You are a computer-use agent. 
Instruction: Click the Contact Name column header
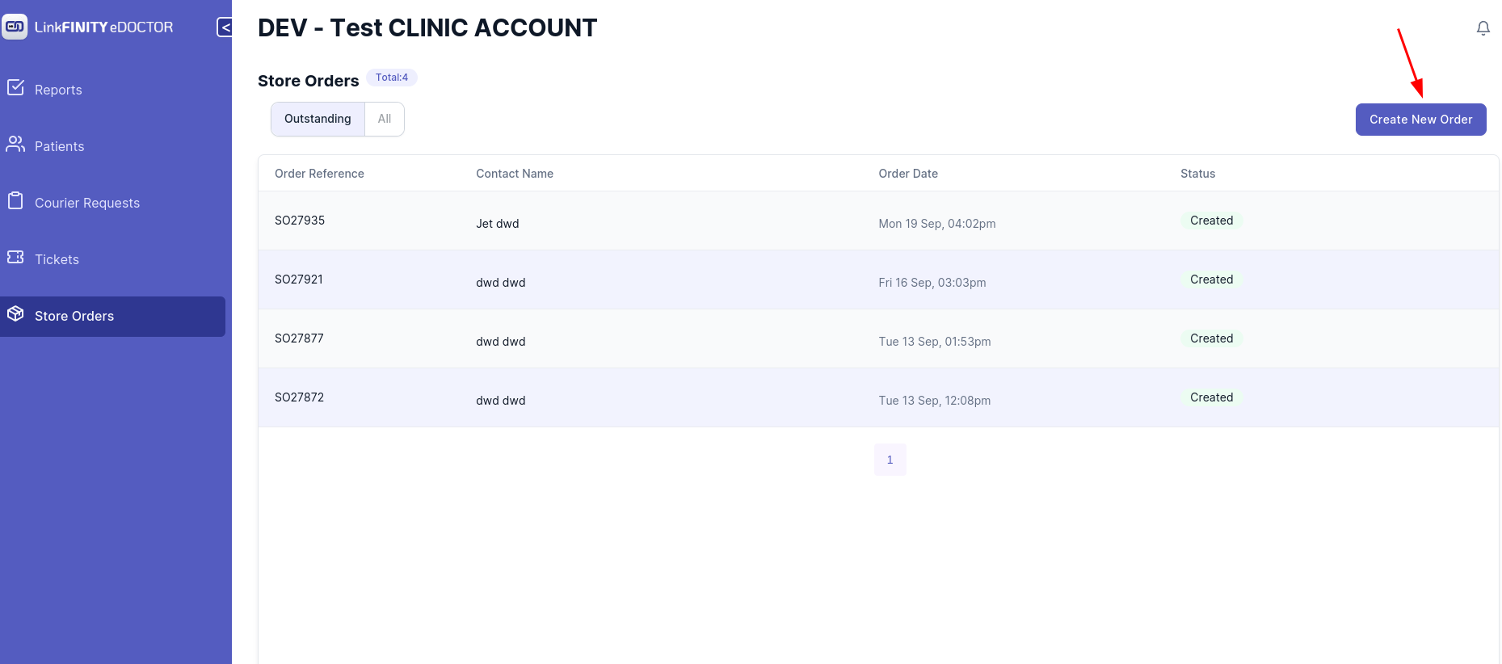515,174
